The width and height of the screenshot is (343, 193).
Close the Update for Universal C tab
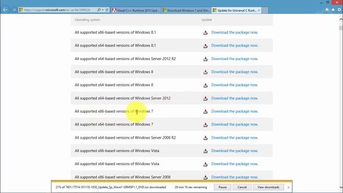[259, 10]
